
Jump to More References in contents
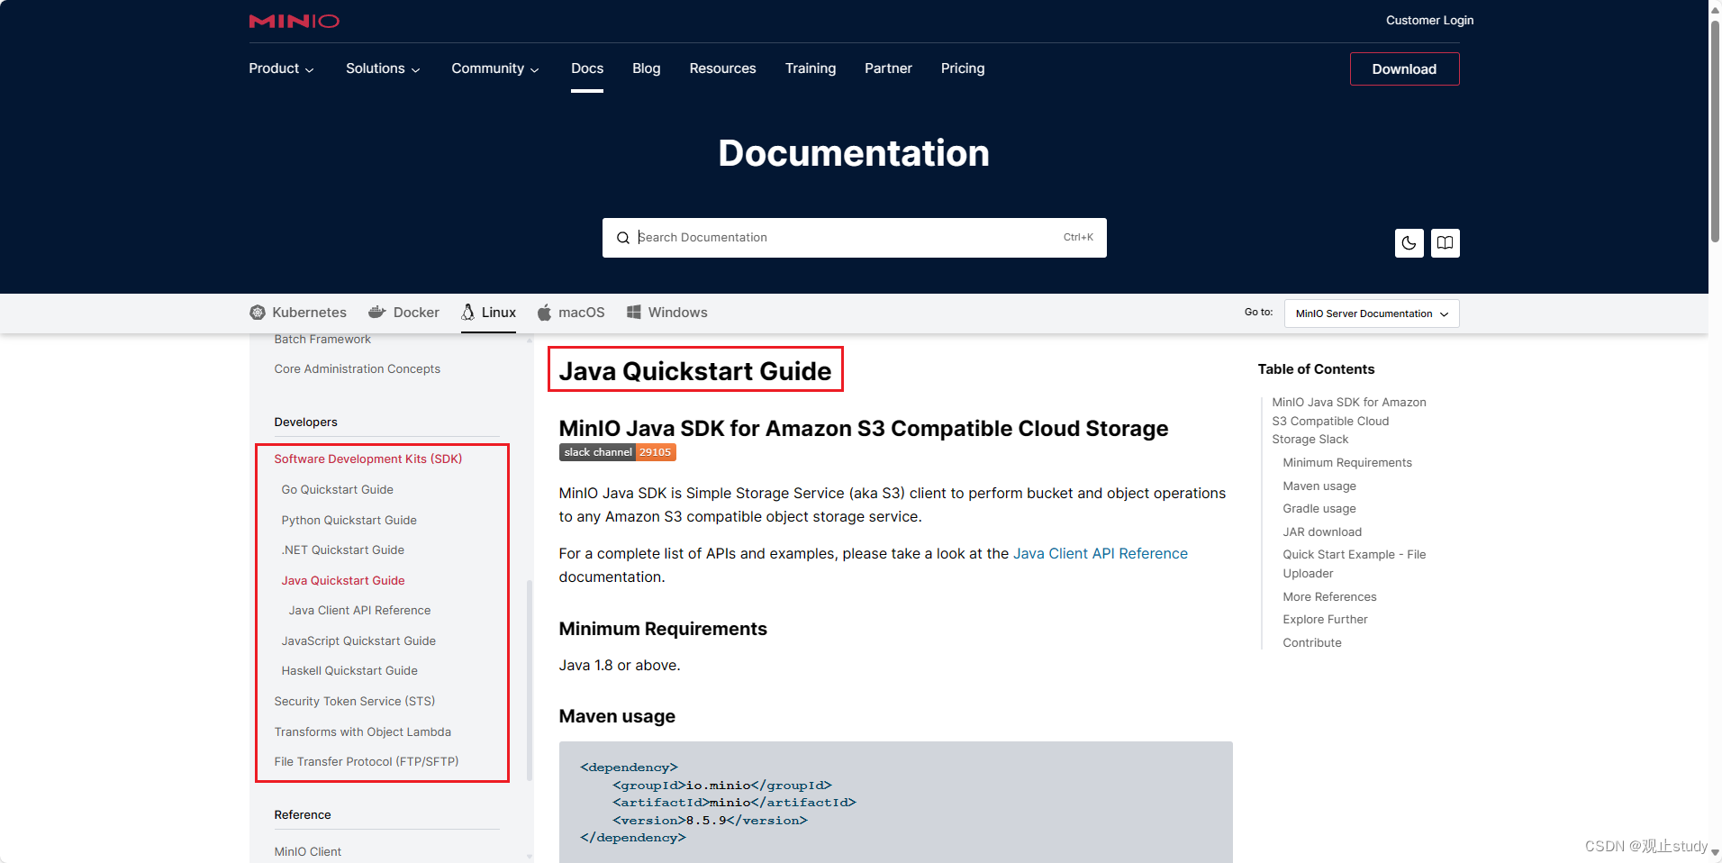tap(1329, 597)
